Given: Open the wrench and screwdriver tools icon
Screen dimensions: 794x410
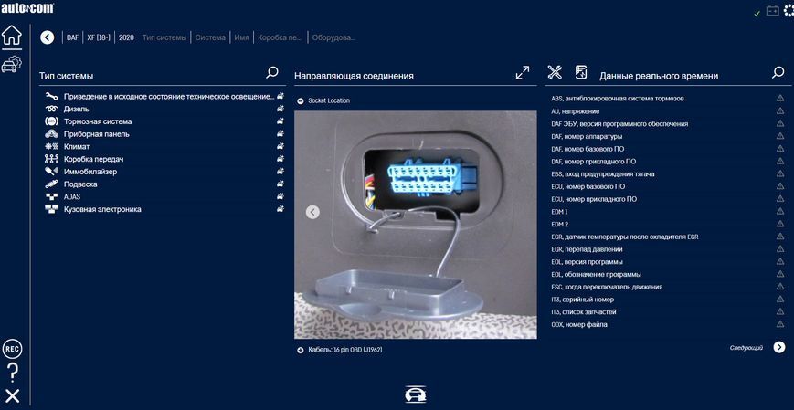Looking at the screenshot, I should point(555,72).
